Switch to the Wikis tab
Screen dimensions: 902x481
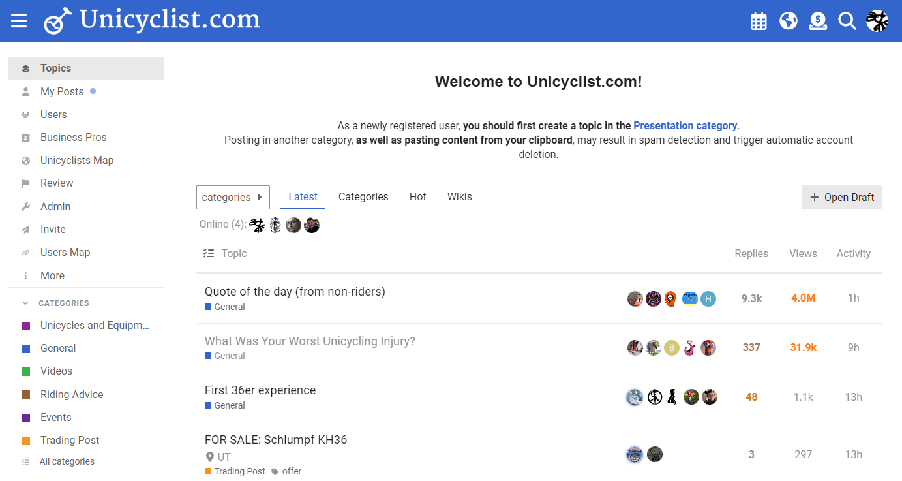coord(460,197)
